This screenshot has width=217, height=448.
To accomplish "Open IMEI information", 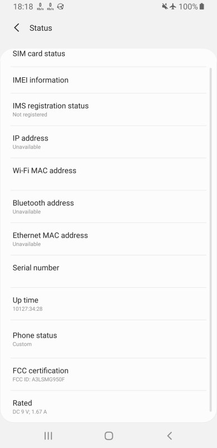I will coord(108,80).
